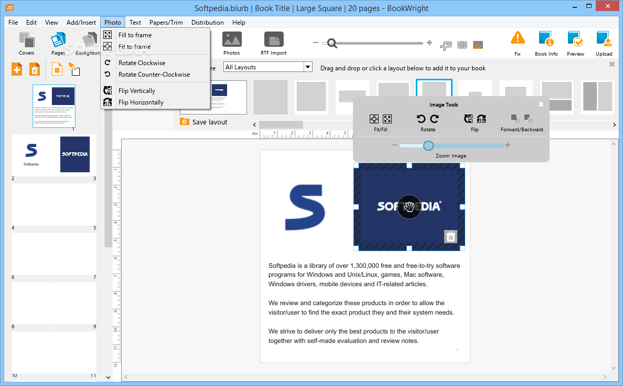Open the Papers/Trim menu
This screenshot has width=623, height=386.
[166, 22]
